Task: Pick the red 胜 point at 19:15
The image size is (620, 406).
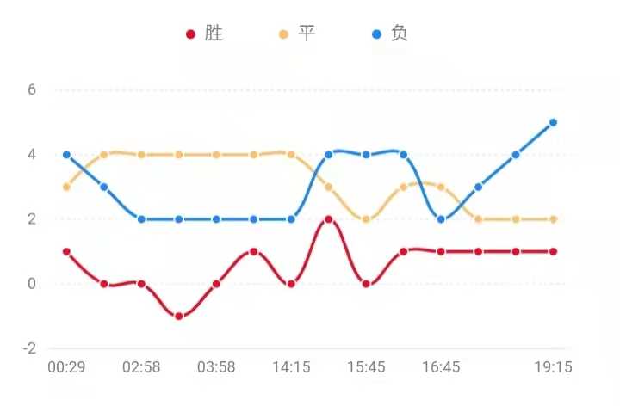Action: click(553, 252)
